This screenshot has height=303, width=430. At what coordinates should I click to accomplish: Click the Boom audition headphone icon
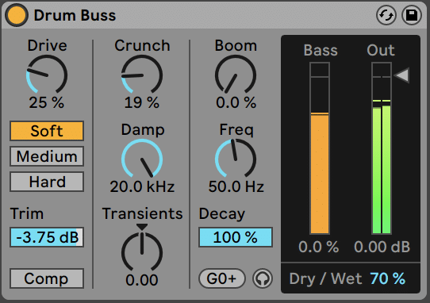click(263, 278)
